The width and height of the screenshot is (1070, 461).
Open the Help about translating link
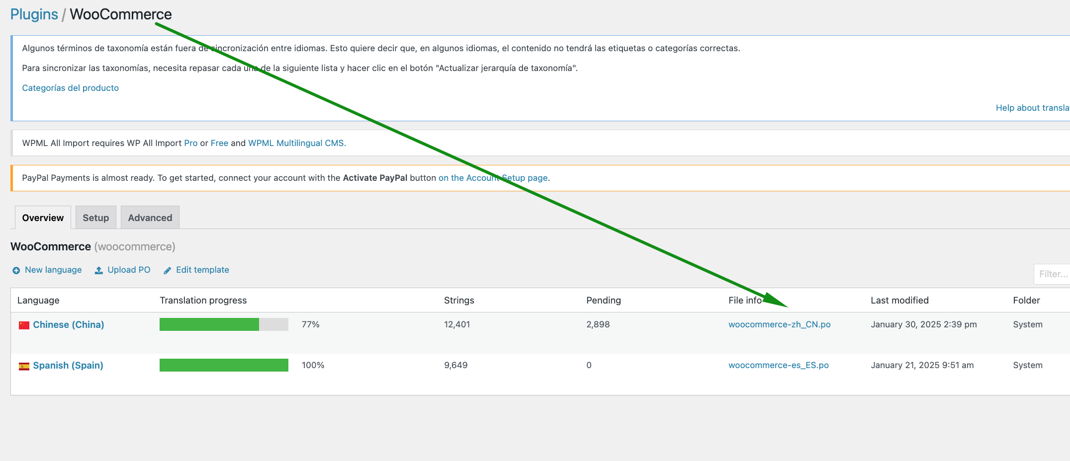[x=1032, y=108]
